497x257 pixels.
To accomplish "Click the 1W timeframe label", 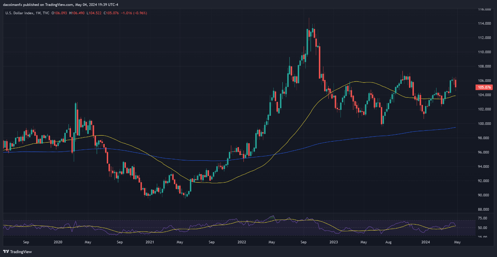I will click(39, 13).
